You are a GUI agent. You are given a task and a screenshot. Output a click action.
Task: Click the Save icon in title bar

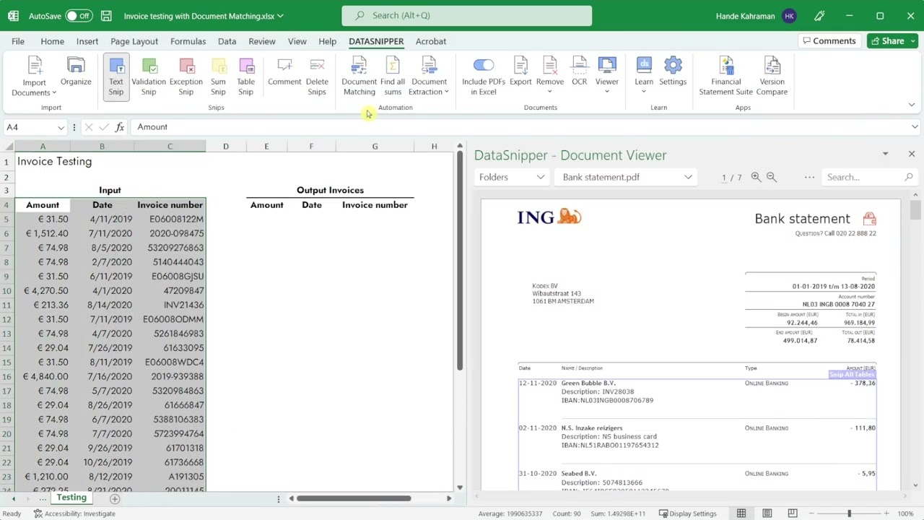106,15
